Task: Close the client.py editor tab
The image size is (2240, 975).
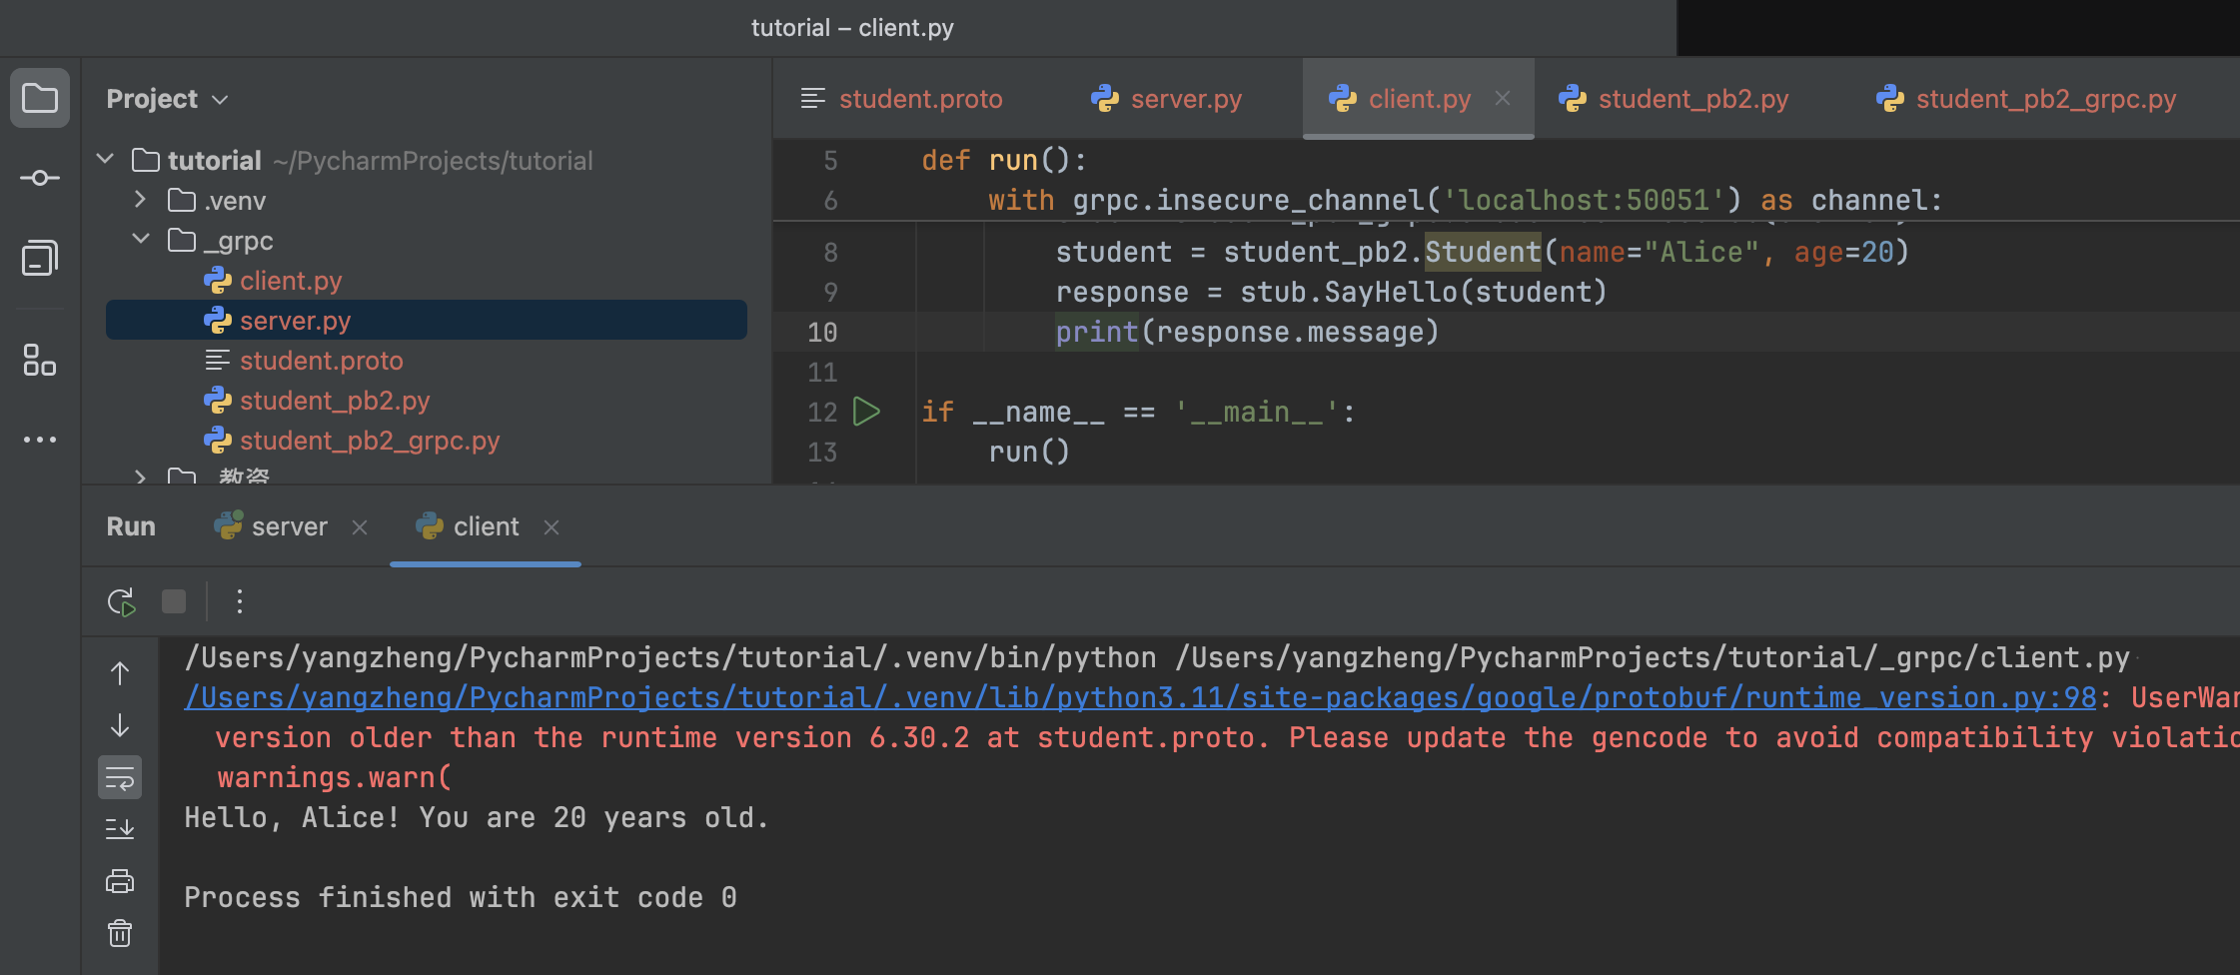Action: coord(1502,98)
